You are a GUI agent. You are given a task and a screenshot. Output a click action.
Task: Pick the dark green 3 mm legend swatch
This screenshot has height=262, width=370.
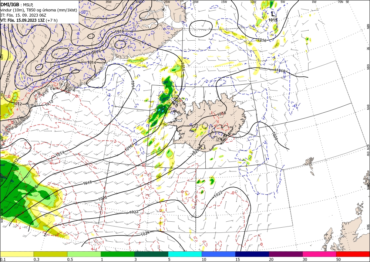point(151,254)
